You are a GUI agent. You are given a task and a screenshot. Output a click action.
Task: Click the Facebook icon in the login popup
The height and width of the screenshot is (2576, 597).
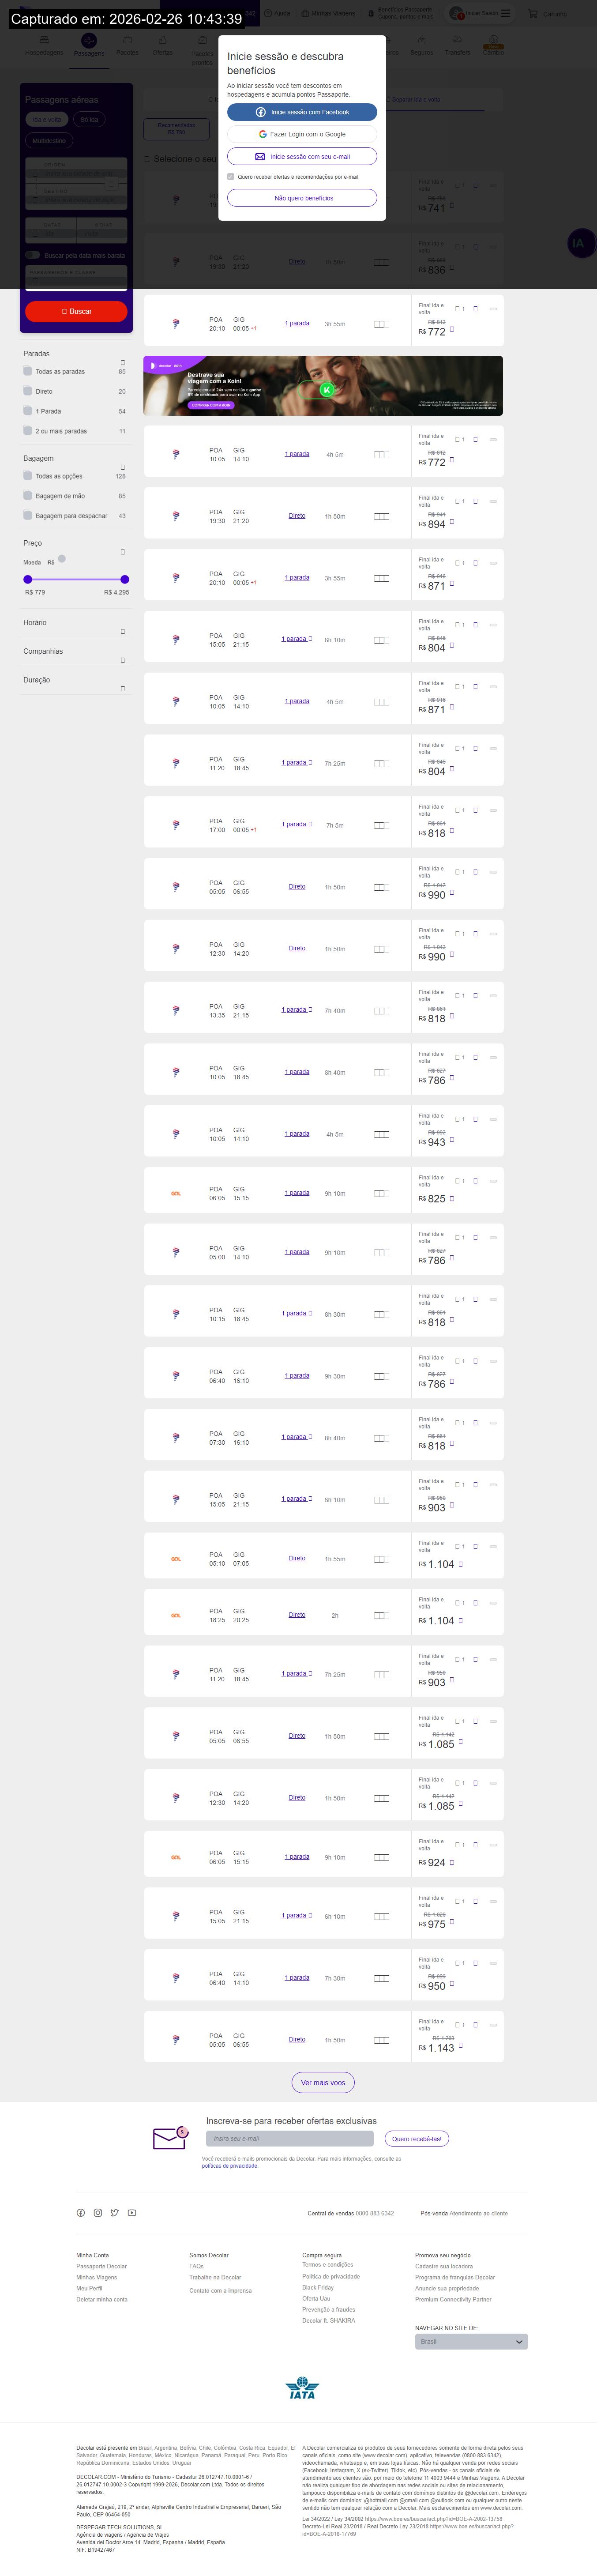click(261, 112)
